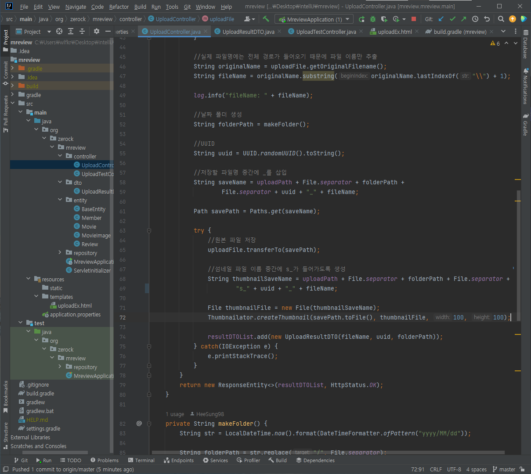The width and height of the screenshot is (531, 474).
Task: Click the red Stop icon
Action: click(x=413, y=19)
